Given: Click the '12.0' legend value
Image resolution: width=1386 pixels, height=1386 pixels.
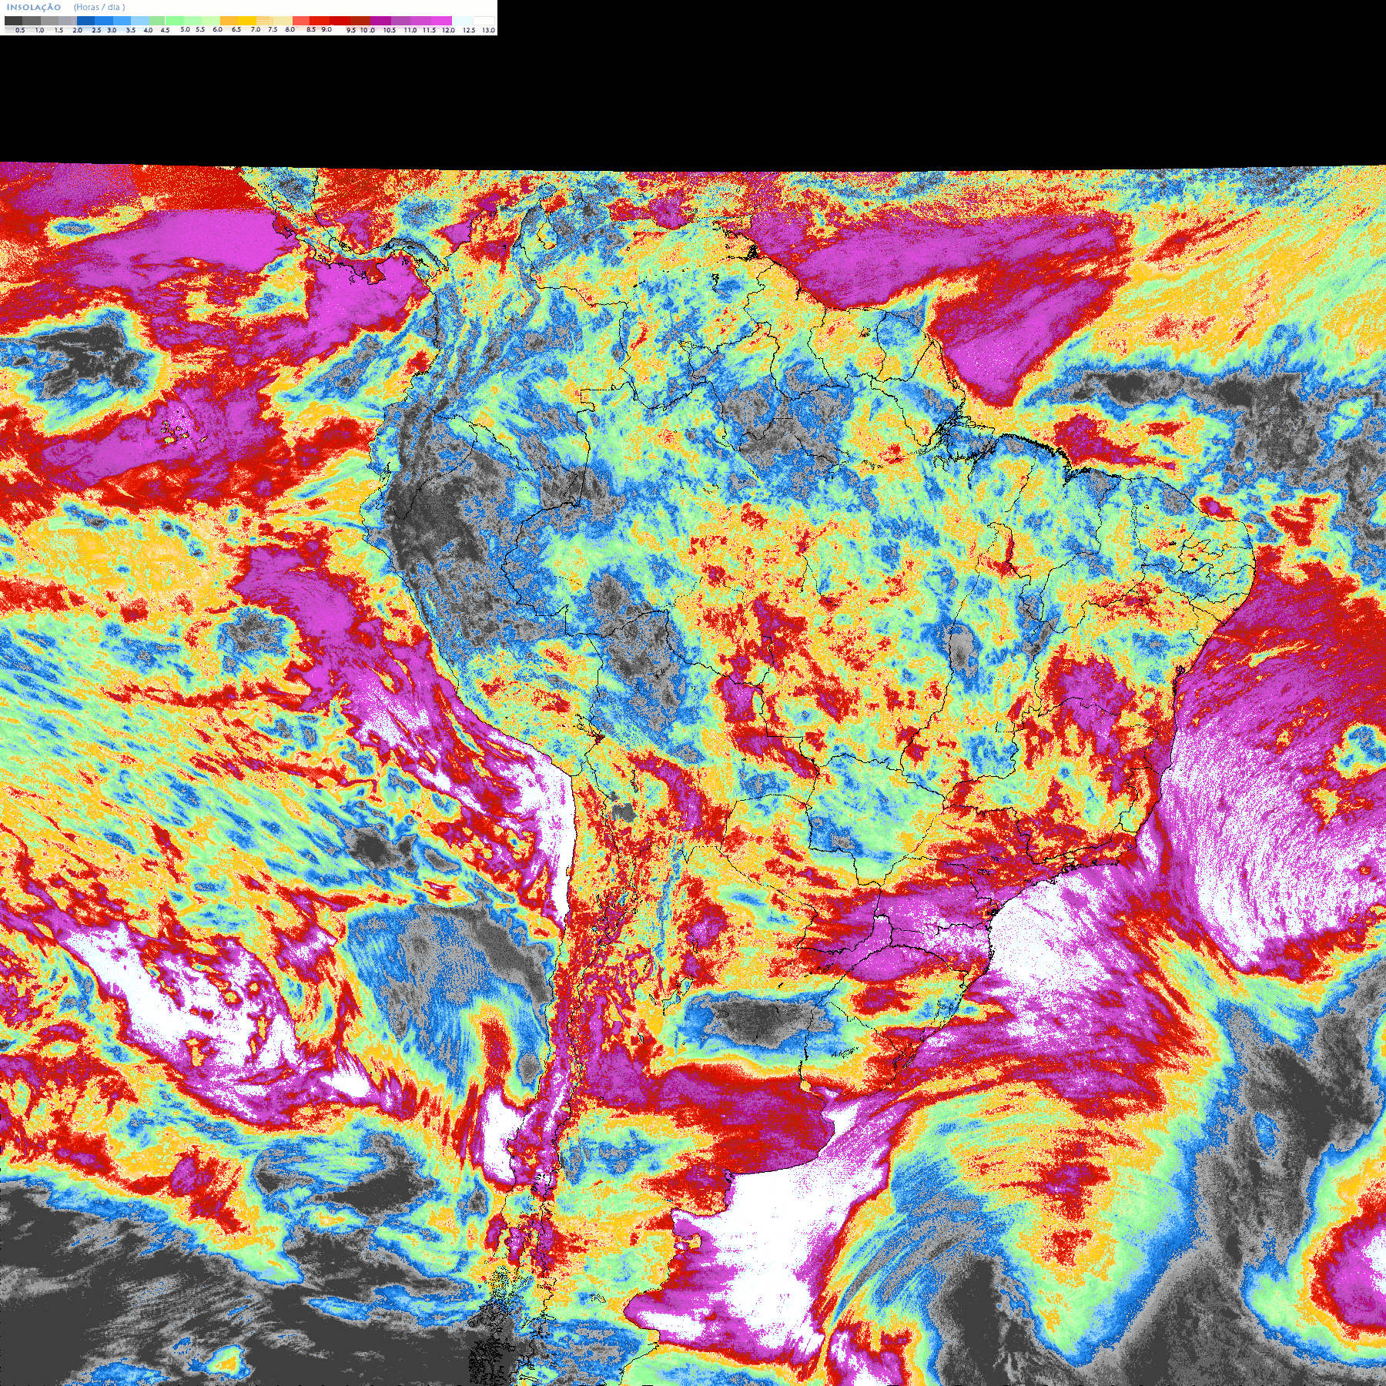Looking at the screenshot, I should (x=448, y=30).
